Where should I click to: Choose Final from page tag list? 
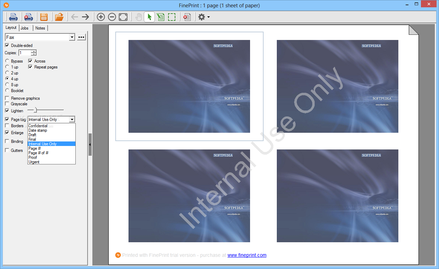51,139
